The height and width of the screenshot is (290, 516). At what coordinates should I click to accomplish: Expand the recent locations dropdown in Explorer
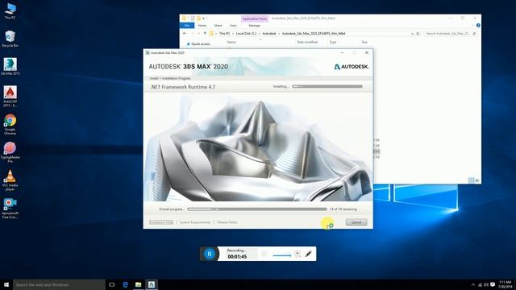[x=199, y=34]
